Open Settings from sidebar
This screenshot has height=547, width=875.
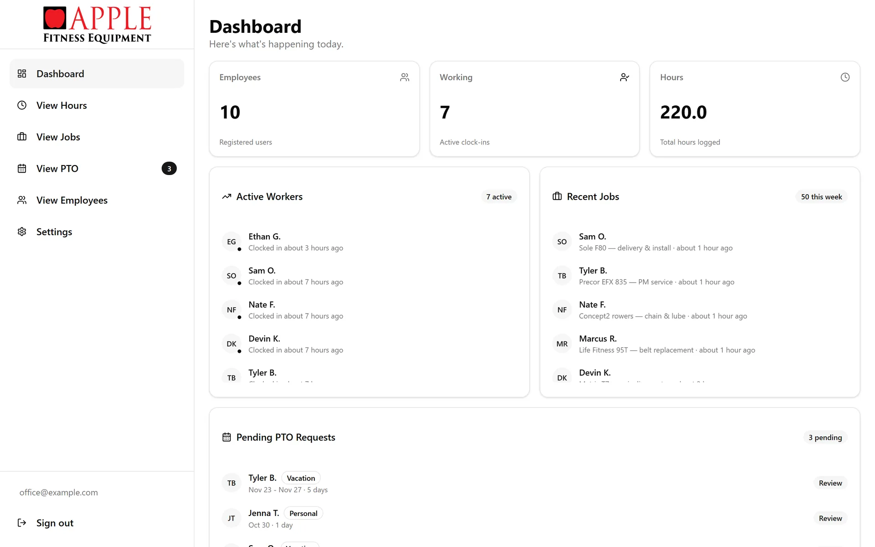pyautogui.click(x=97, y=232)
